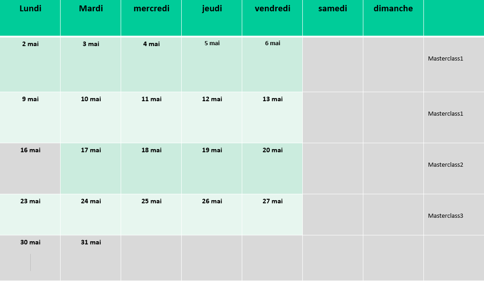Select the 11 mai cell
The image size is (484, 281).
click(x=151, y=117)
